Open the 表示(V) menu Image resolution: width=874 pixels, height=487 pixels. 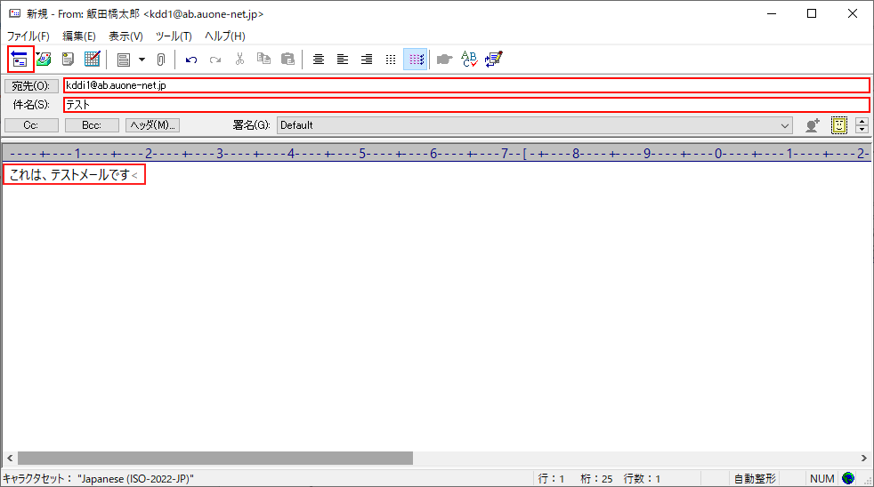tap(125, 36)
